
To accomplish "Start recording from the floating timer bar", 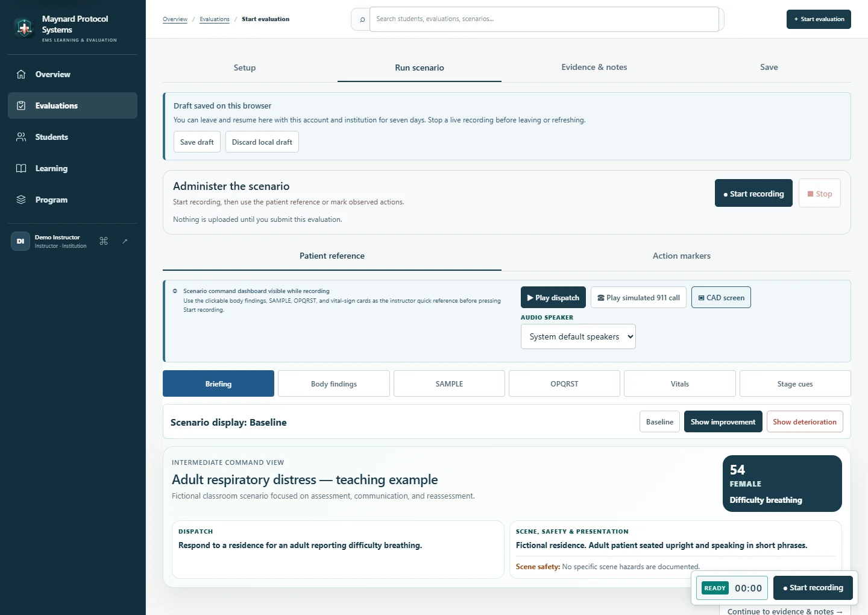I will [x=813, y=587].
